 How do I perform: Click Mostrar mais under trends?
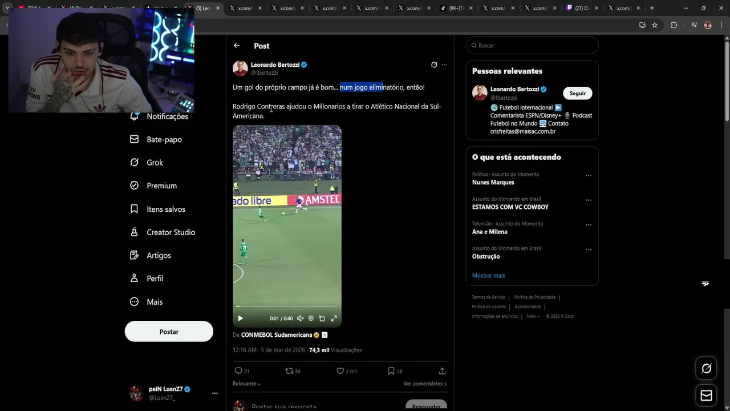click(488, 276)
